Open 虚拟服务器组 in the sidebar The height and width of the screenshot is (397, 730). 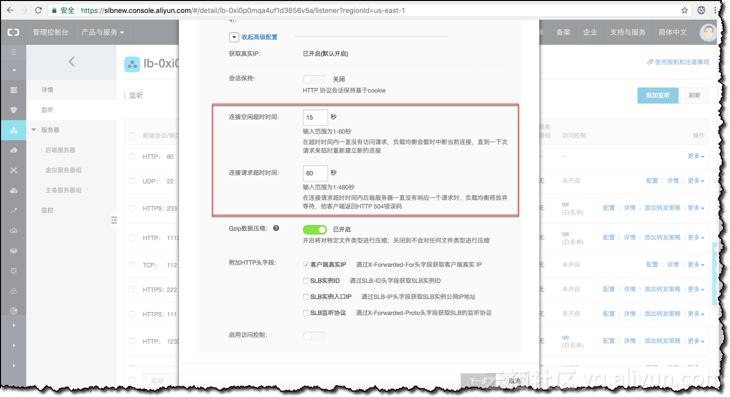pyautogui.click(x=63, y=170)
